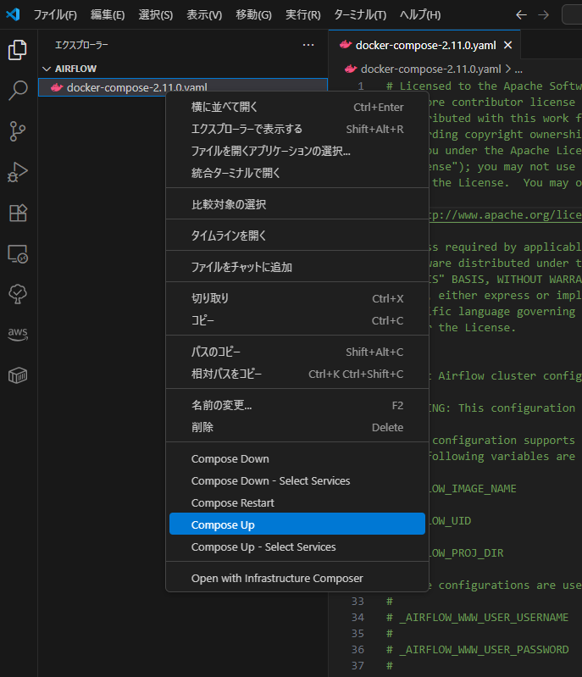The image size is (582, 677).
Task: Choose 切り取り from context menu
Action: tap(297, 298)
